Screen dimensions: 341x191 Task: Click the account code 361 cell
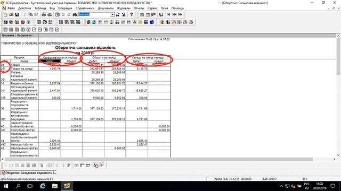[5, 116]
